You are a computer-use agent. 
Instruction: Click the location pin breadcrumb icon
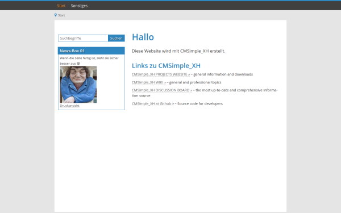[56, 15]
